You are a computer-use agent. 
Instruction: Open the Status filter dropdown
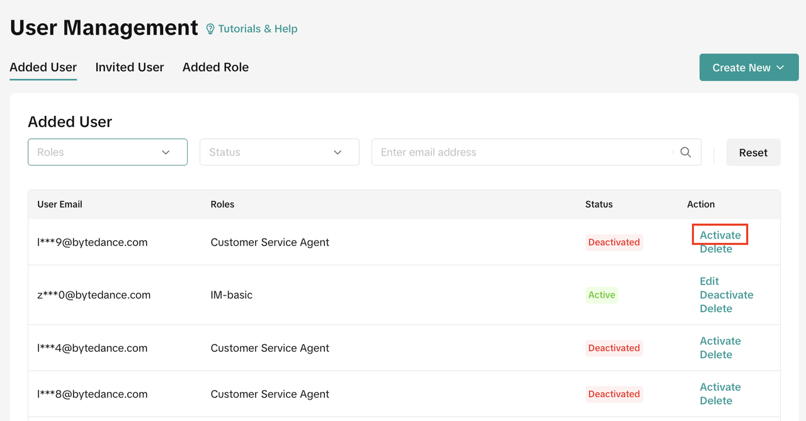click(x=279, y=152)
